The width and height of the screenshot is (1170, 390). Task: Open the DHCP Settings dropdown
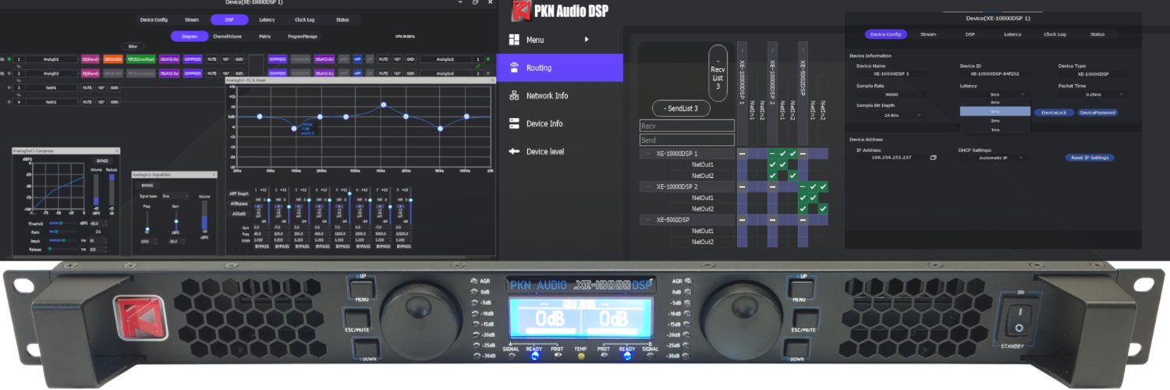coord(994,158)
